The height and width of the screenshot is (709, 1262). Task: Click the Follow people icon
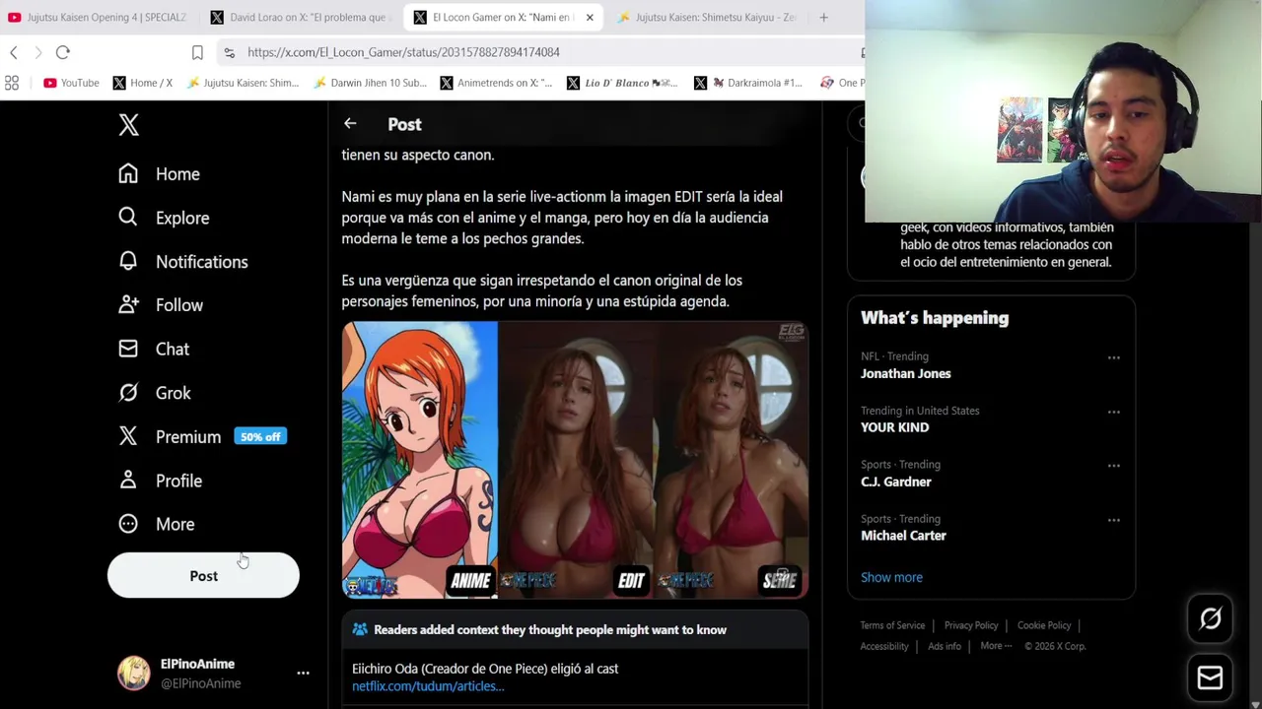tap(128, 304)
